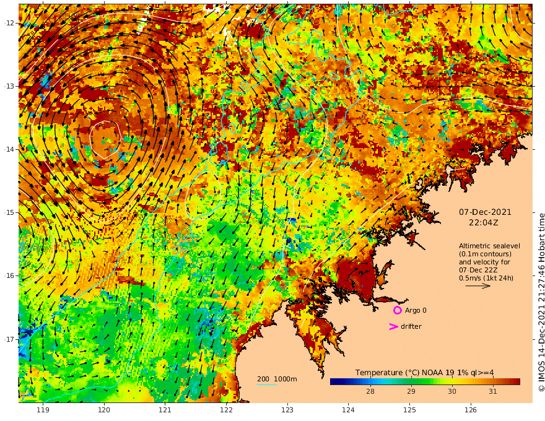Click the IMOS copyright timestamp text

(541, 303)
